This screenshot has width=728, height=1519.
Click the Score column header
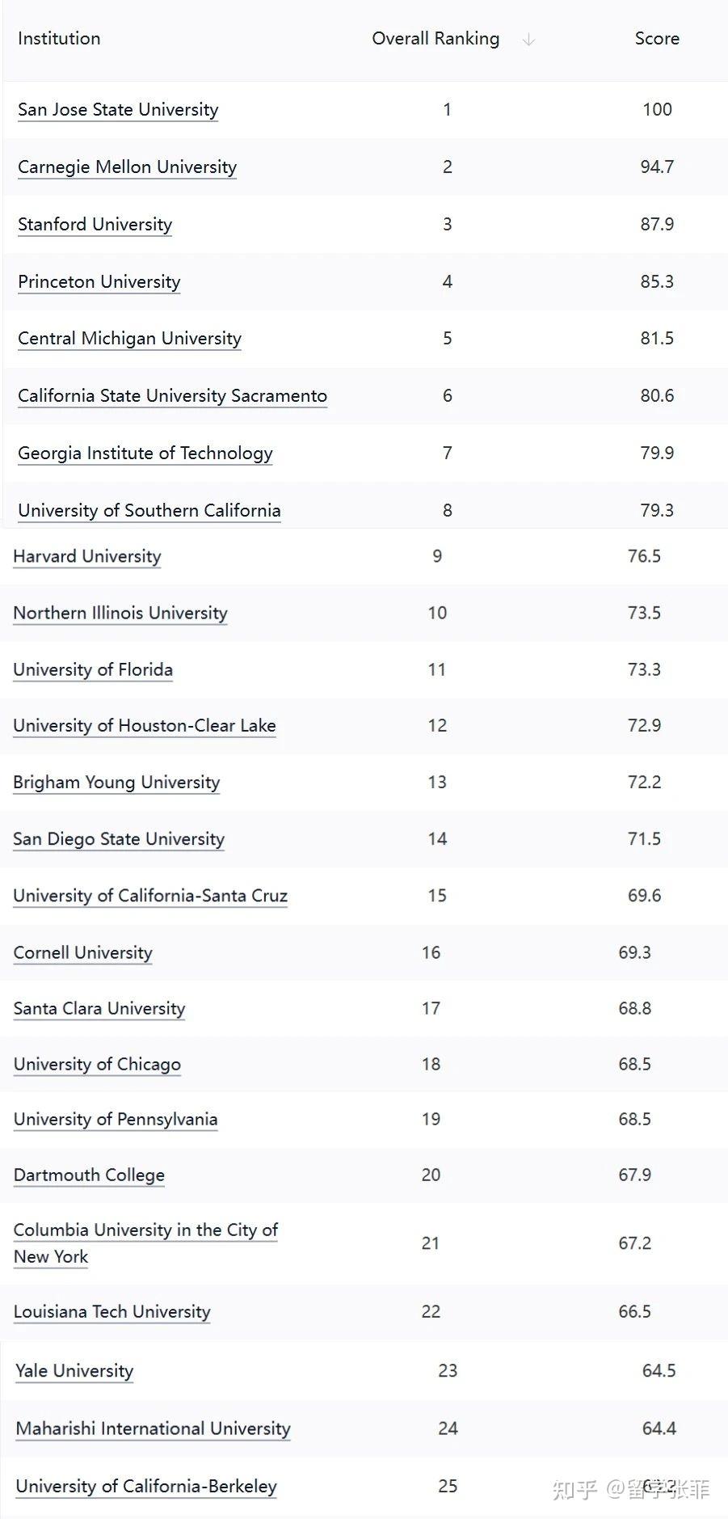point(656,39)
